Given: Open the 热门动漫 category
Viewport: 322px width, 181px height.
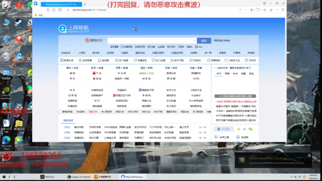Looking at the screenshot, I should tap(158, 60).
